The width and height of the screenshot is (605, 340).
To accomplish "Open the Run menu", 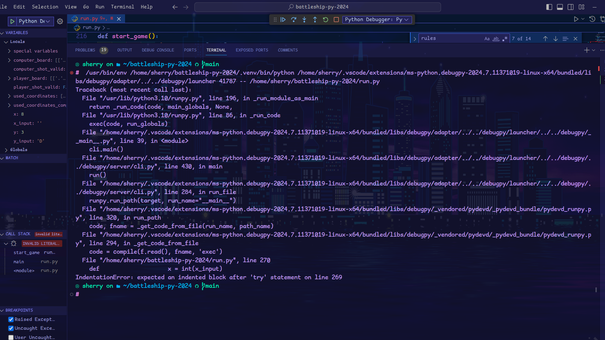I will pos(100,7).
